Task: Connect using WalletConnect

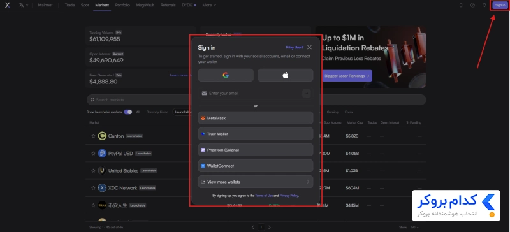Action: [256, 166]
